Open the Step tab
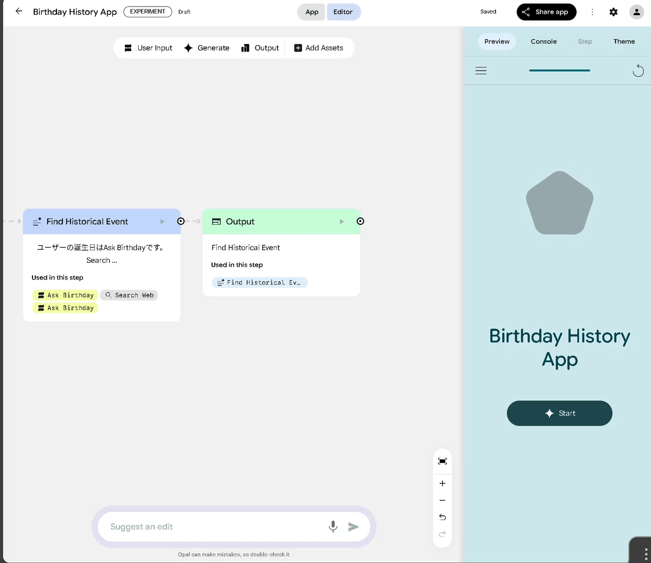This screenshot has width=651, height=563. click(585, 41)
